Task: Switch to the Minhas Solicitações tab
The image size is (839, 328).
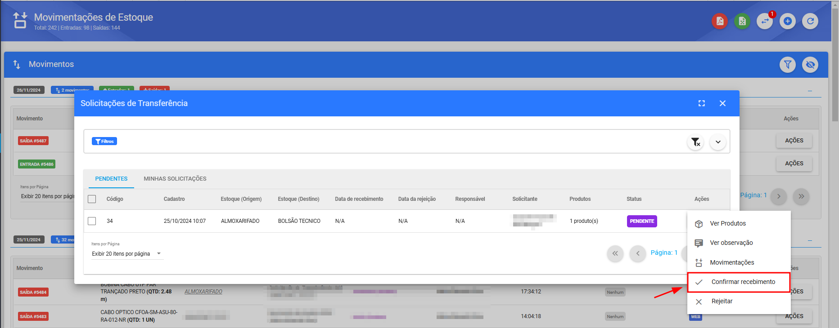Action: tap(175, 179)
